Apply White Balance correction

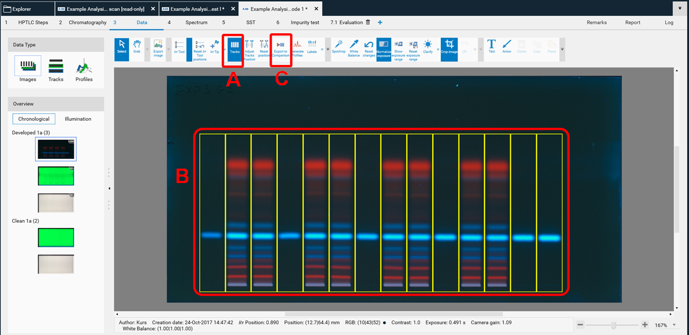[x=353, y=49]
